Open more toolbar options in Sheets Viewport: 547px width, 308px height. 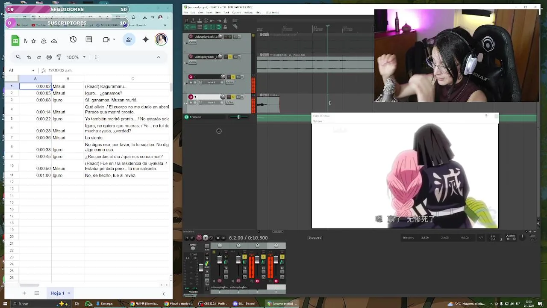click(x=96, y=57)
